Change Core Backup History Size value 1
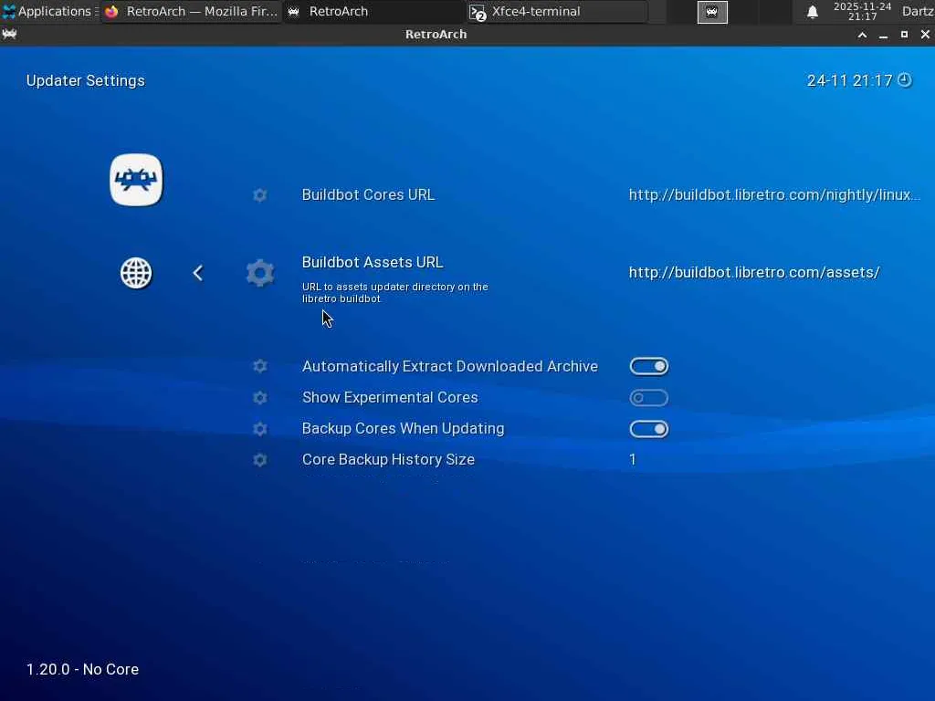The height and width of the screenshot is (701, 935). (x=633, y=460)
